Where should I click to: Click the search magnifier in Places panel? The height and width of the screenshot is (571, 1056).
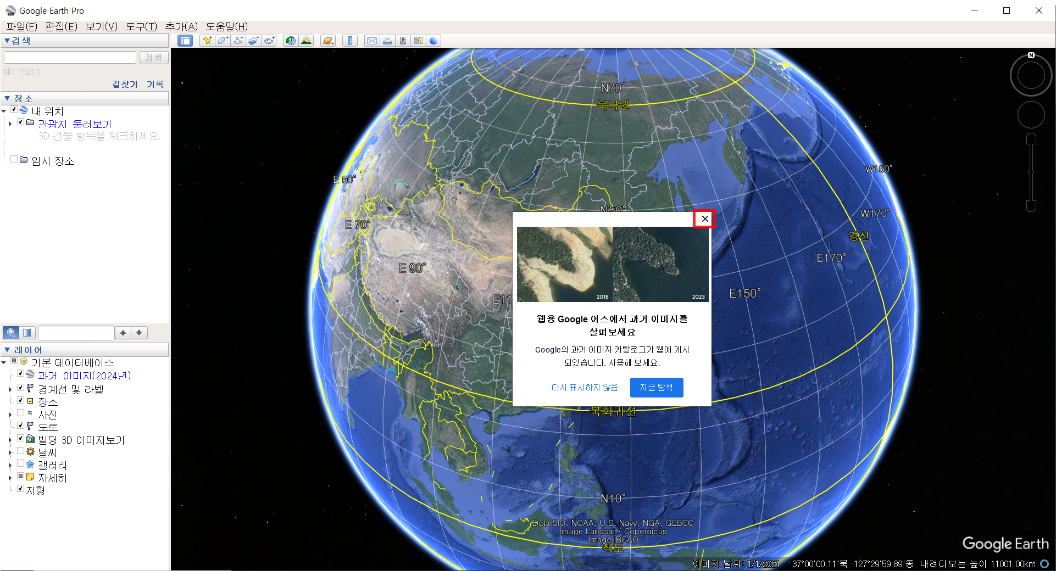(11, 333)
